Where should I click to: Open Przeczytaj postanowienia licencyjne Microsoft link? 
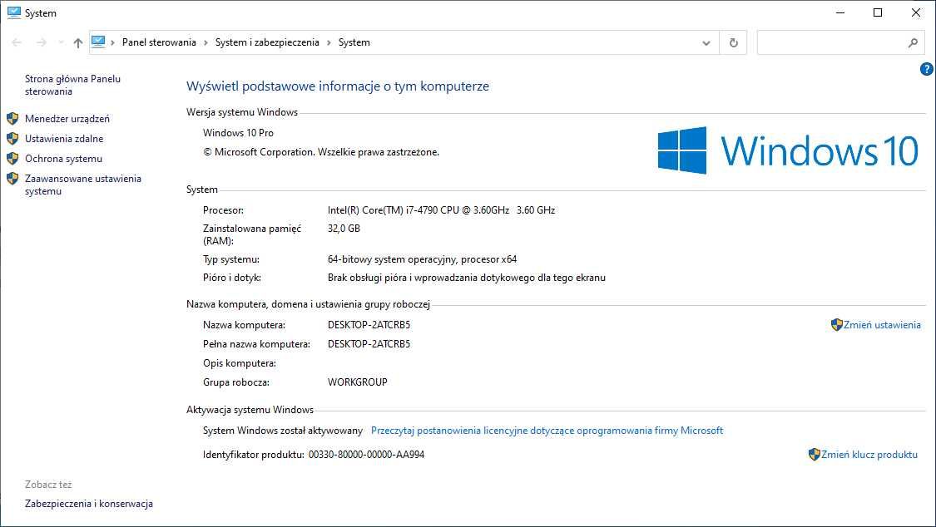coord(547,431)
